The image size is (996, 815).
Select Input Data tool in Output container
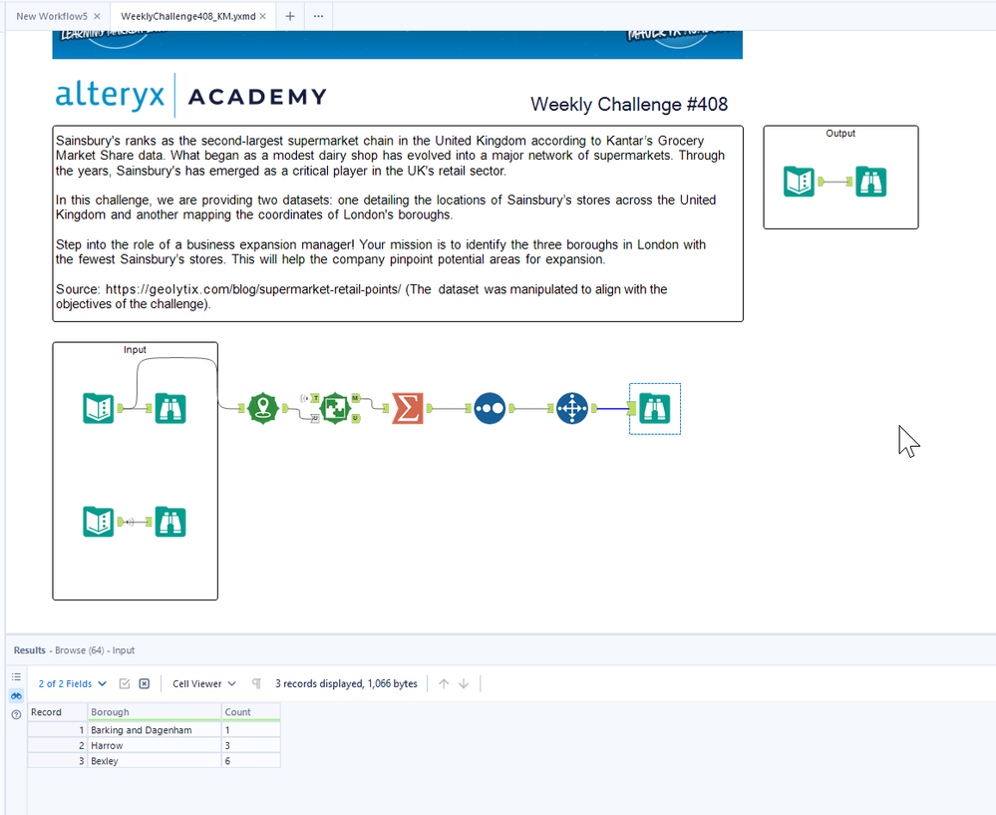click(799, 182)
